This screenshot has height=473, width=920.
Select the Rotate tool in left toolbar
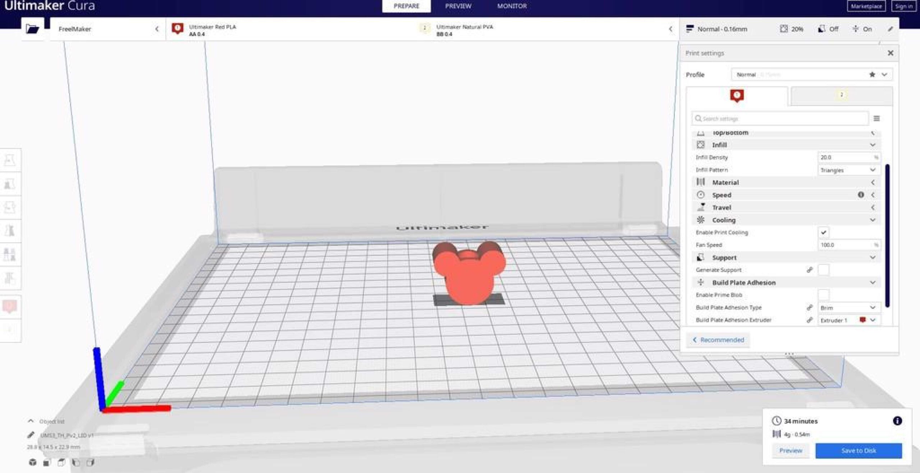tap(10, 207)
